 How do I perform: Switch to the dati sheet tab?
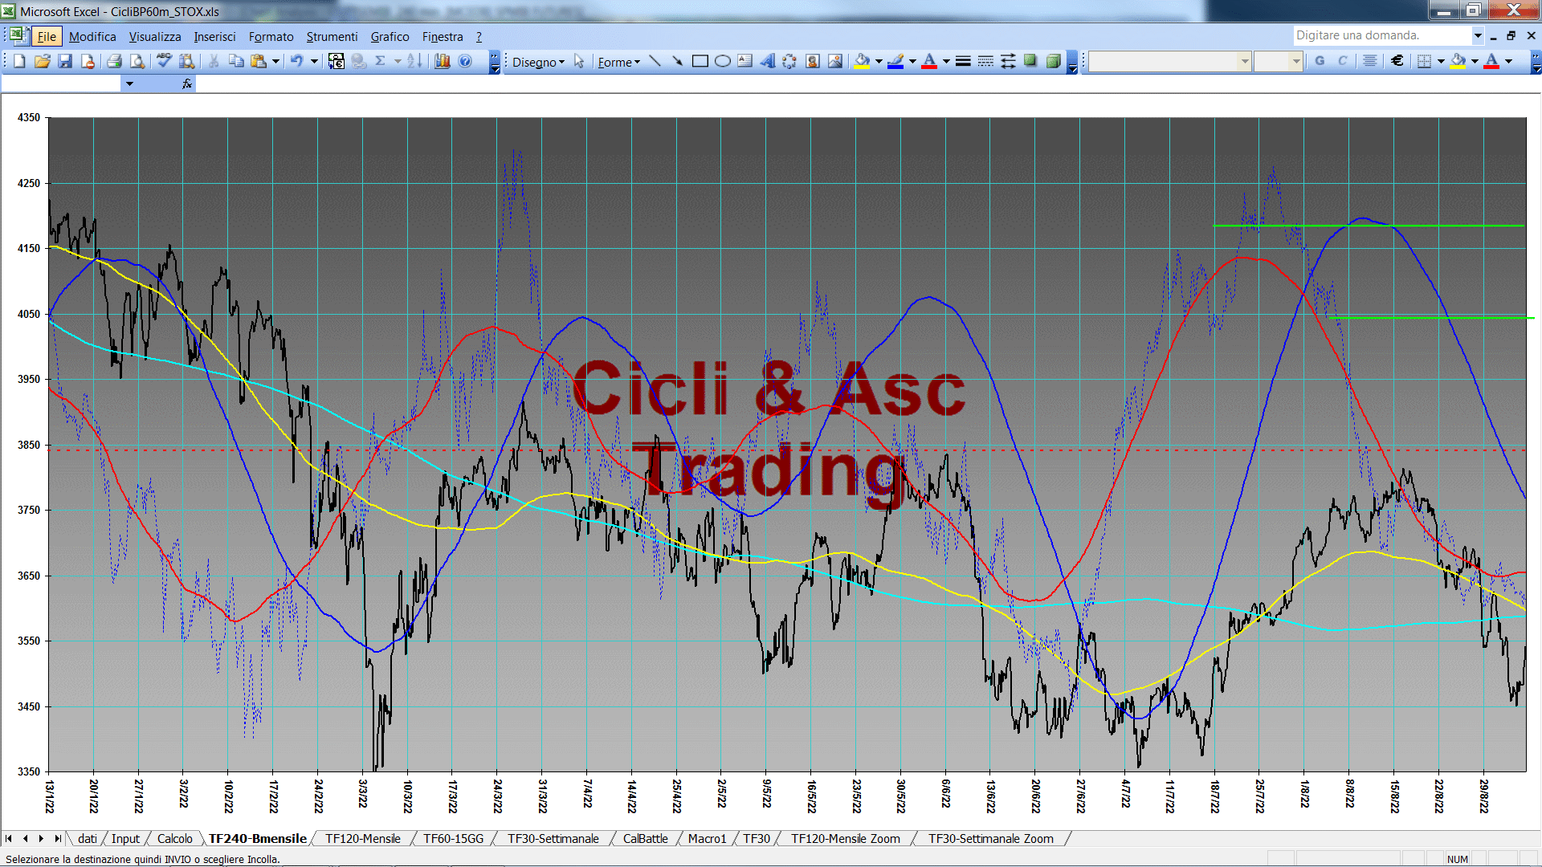coord(88,838)
